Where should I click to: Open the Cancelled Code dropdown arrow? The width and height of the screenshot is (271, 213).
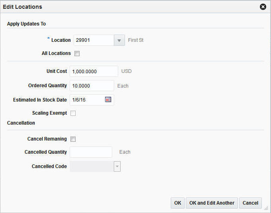[x=117, y=166]
